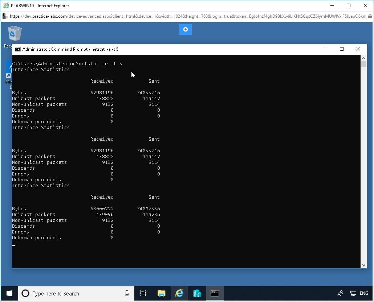
Task: Click the sent bytes value 74092556
Action: pos(149,208)
